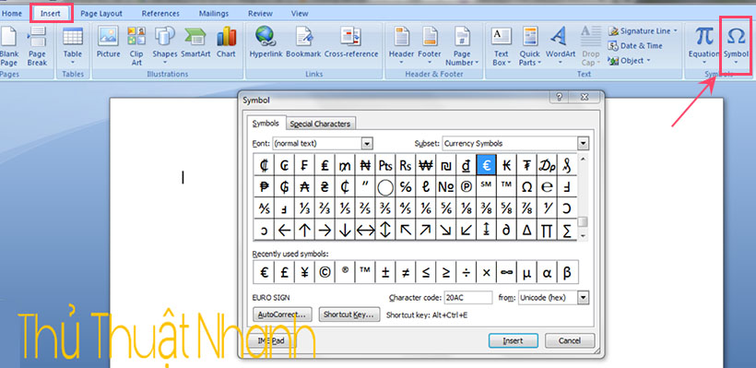The image size is (756, 368).
Task: Open the Review tab
Action: click(260, 14)
